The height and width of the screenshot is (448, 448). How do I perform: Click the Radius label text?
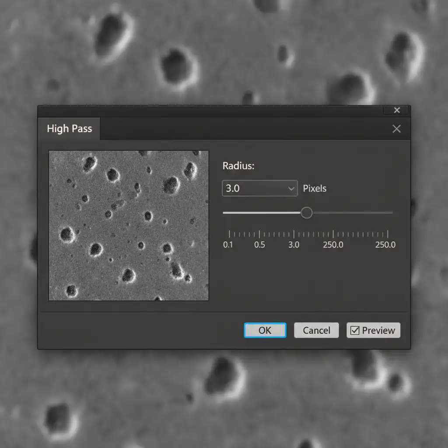coord(238,166)
